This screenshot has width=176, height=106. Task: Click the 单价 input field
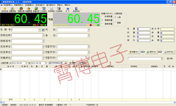144,41
